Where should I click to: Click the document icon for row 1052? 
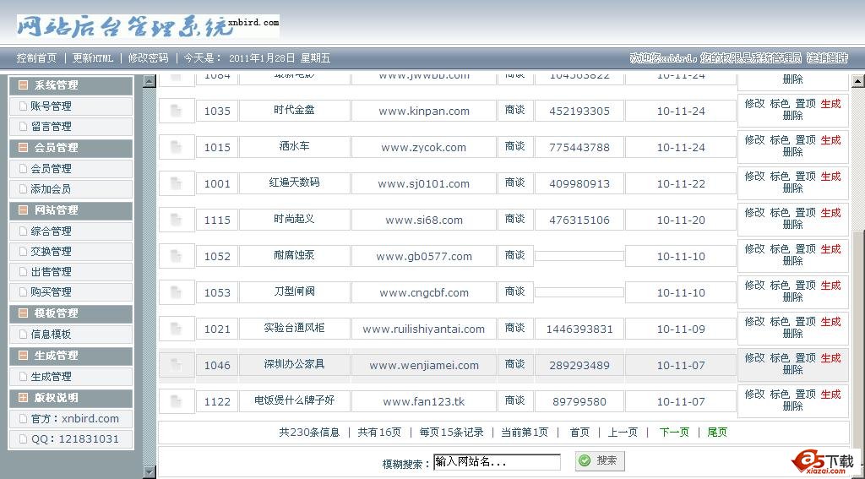click(176, 256)
